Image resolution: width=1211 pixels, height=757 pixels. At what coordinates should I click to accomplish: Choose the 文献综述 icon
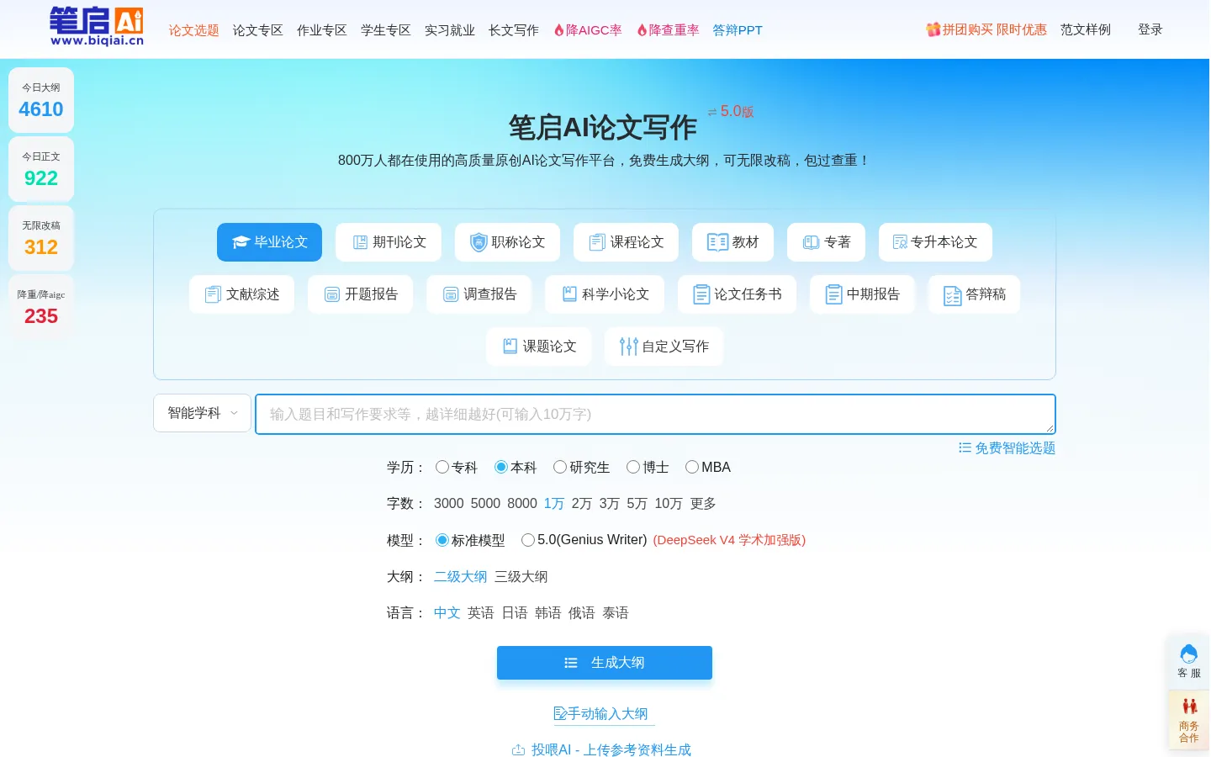point(213,294)
